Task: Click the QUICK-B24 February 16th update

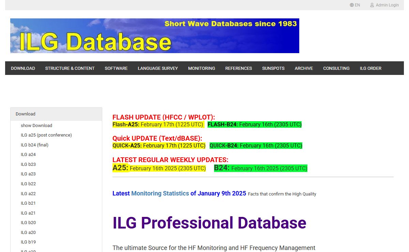Action: [x=256, y=146]
